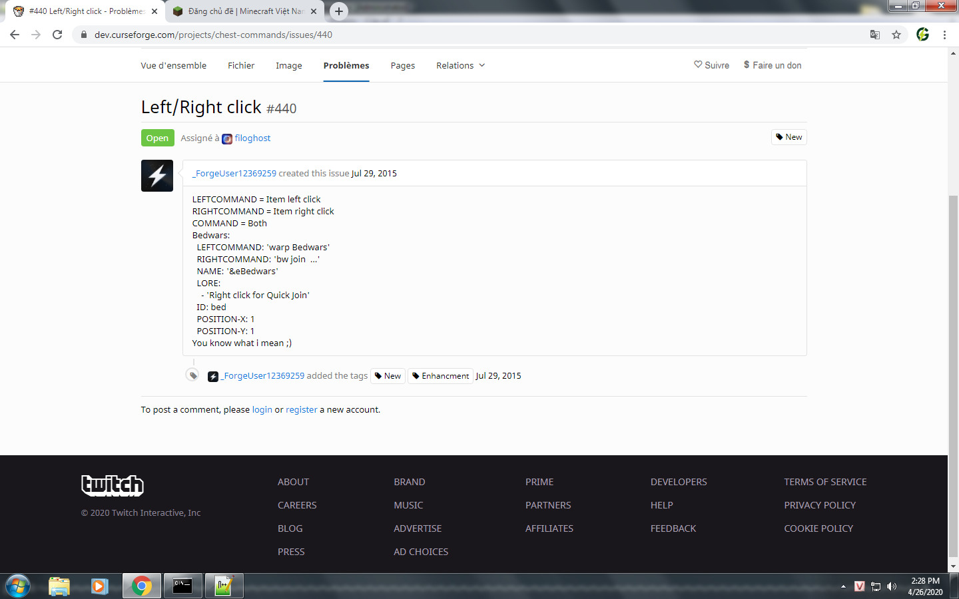
Task: Click the volume speaker tray icon
Action: pyautogui.click(x=892, y=586)
